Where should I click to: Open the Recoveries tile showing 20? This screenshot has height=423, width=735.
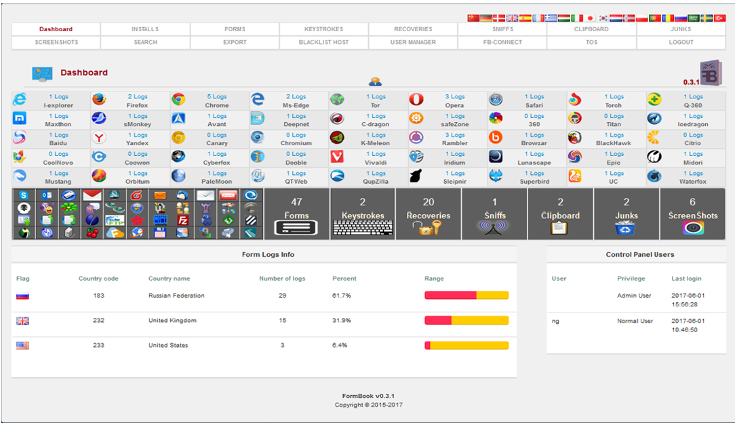(x=429, y=214)
